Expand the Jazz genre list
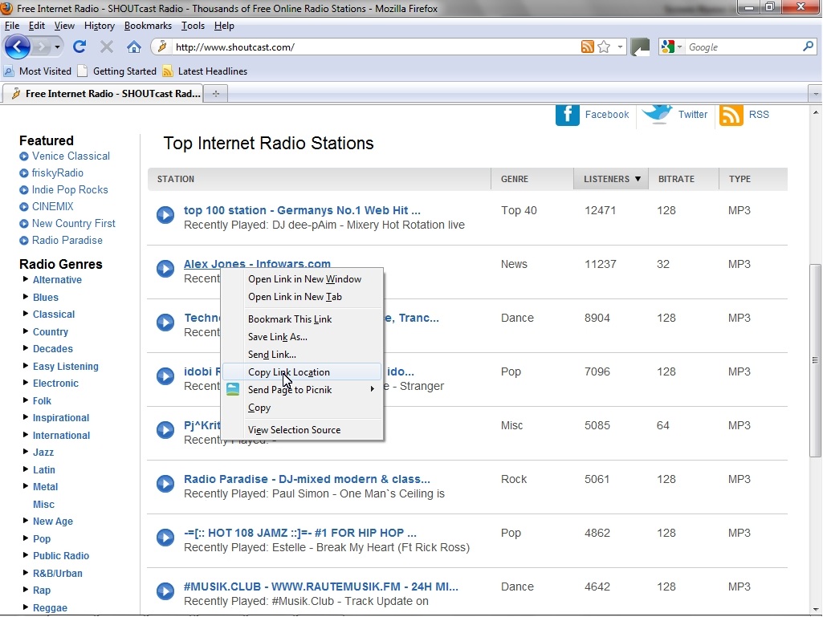 coord(26,452)
